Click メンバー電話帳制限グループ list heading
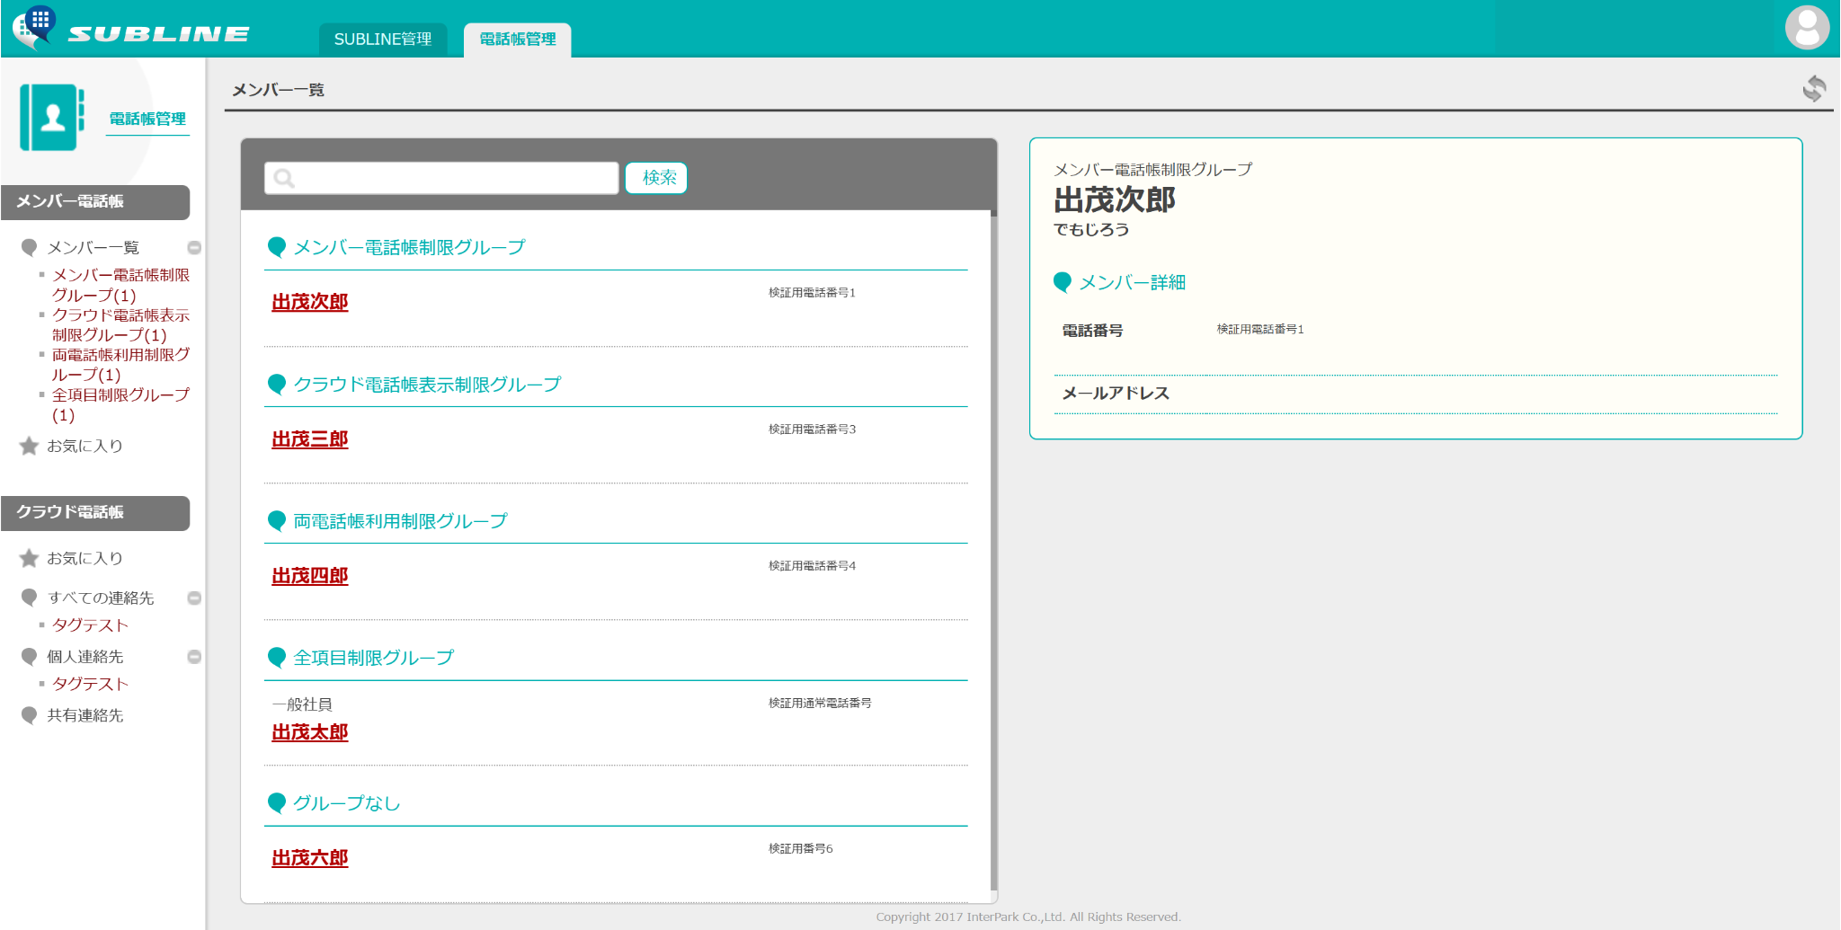 click(409, 248)
